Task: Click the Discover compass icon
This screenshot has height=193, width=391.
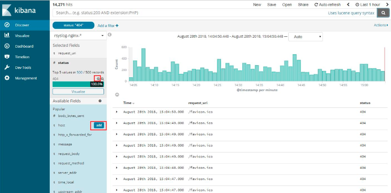Action: tap(7, 25)
